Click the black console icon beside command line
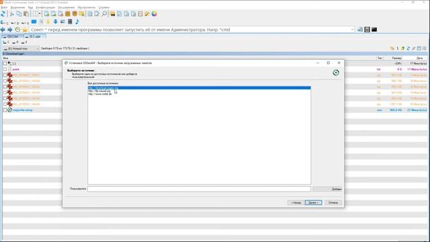This screenshot has width=430, height=242. 374,30
